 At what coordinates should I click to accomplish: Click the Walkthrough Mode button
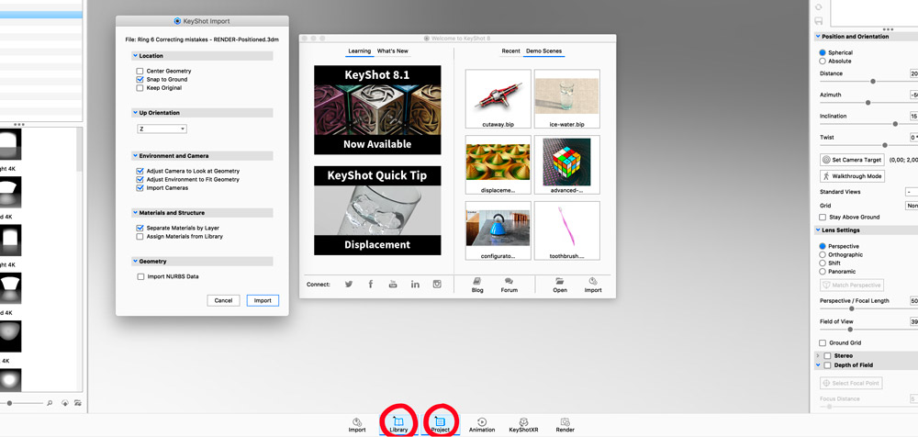click(852, 175)
